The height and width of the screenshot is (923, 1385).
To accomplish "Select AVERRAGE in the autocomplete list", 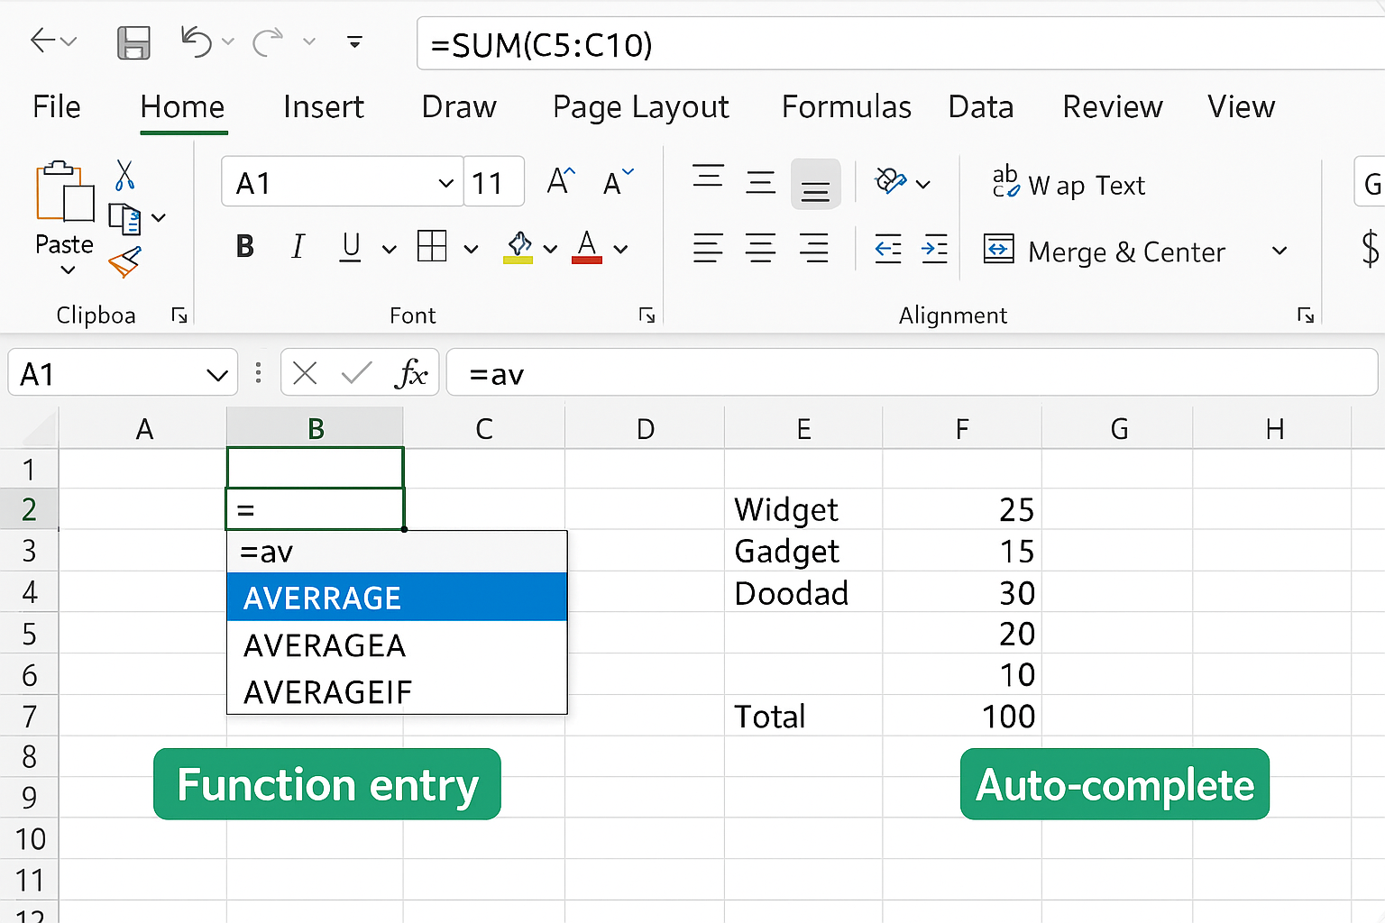I will pyautogui.click(x=397, y=598).
